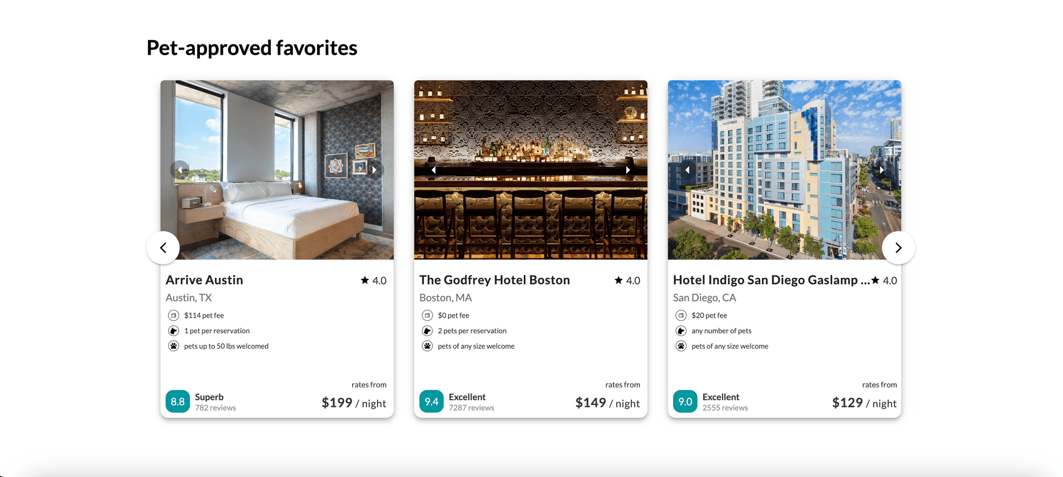This screenshot has height=477, width=1063.
Task: Click the carousel next arrow button
Action: 898,248
